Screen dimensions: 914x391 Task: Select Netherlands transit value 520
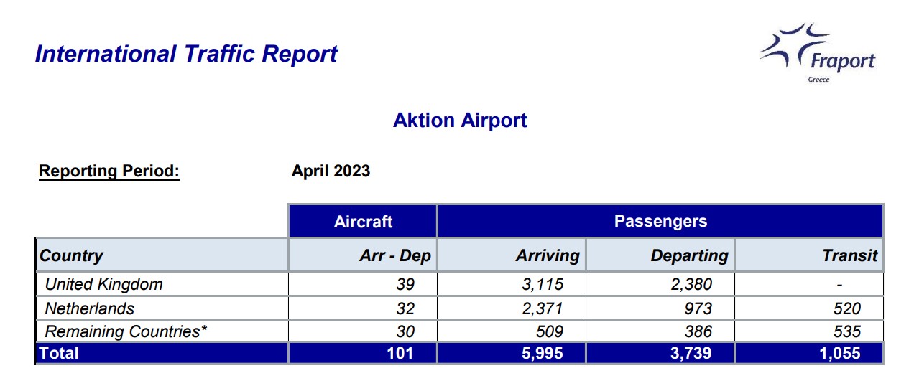click(x=847, y=308)
